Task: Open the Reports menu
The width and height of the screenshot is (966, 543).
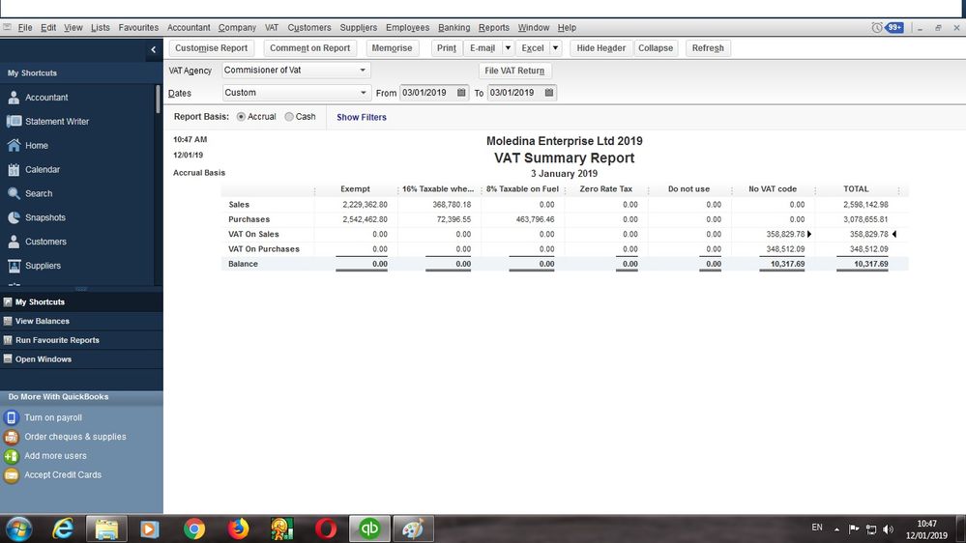Action: click(493, 28)
